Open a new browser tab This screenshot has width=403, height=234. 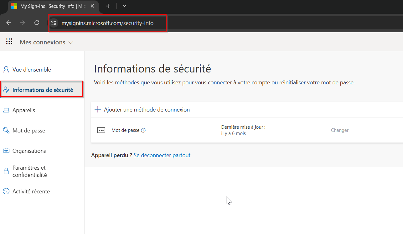coord(108,6)
